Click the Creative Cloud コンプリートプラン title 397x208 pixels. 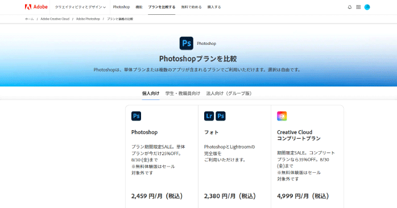click(x=299, y=135)
